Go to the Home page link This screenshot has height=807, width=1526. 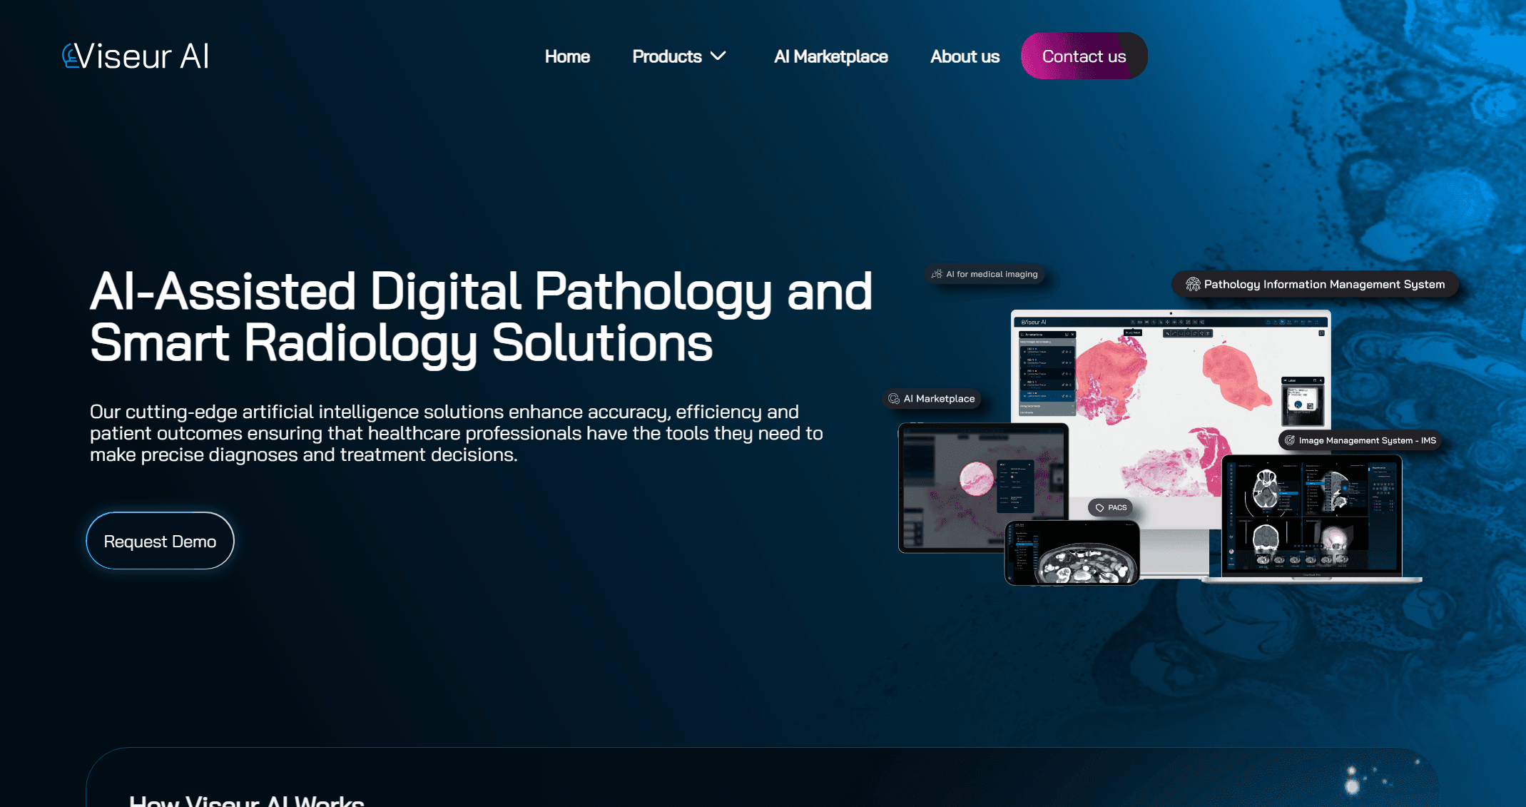point(567,56)
